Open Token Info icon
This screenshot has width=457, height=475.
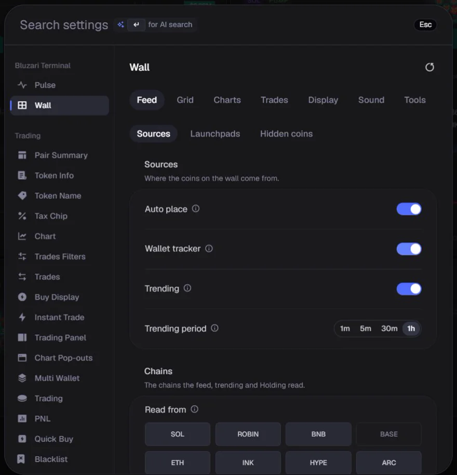pos(22,176)
